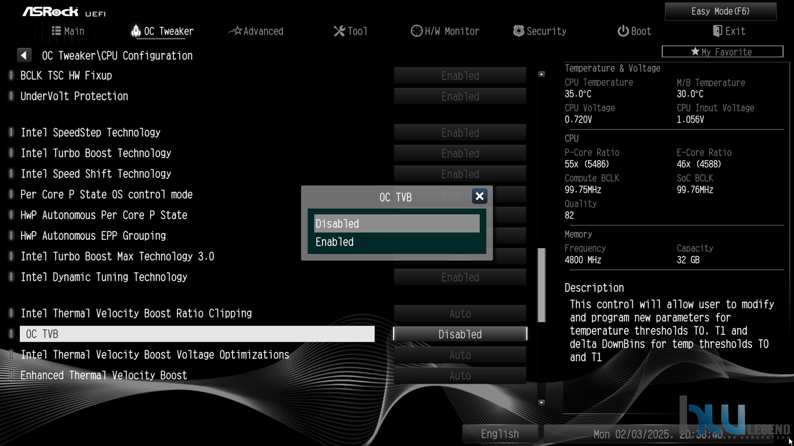The height and width of the screenshot is (446, 794).
Task: Open the Enhanced Thermal Velocity Boost Auto dropdown
Action: [460, 375]
